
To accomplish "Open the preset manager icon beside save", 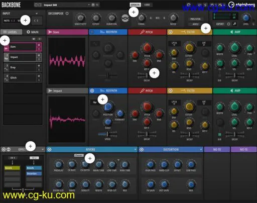I will [97, 5].
